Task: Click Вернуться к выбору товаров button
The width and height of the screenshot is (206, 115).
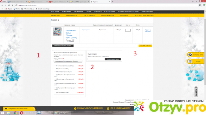Action: (63, 46)
